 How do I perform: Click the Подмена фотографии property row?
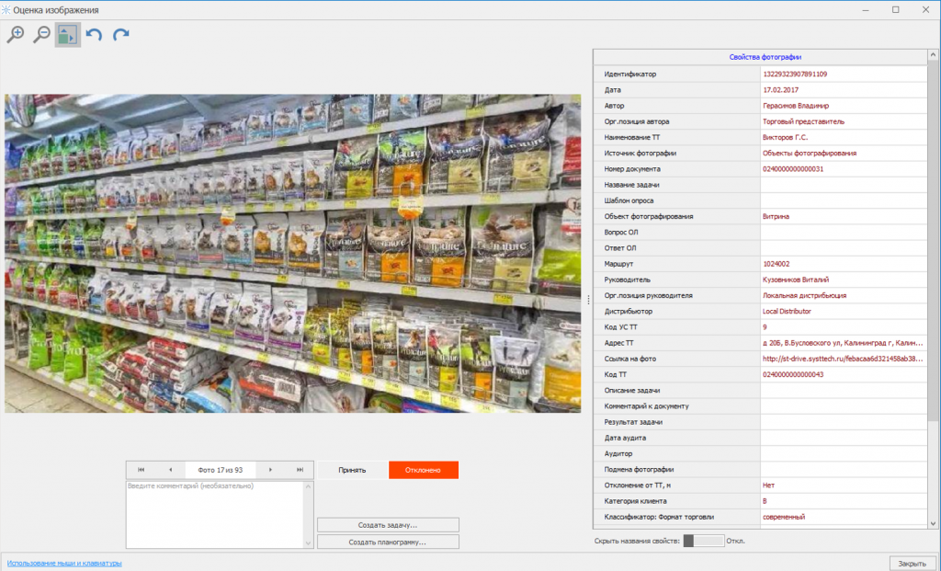coord(760,470)
